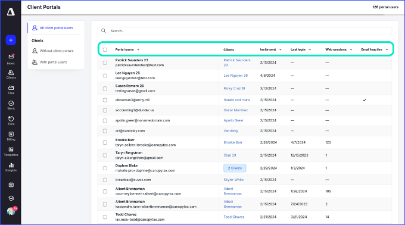Viewport: 405px width, 225px height.
Task: Check the Patrick Saunders 23 row checkbox
Action: (x=105, y=62)
